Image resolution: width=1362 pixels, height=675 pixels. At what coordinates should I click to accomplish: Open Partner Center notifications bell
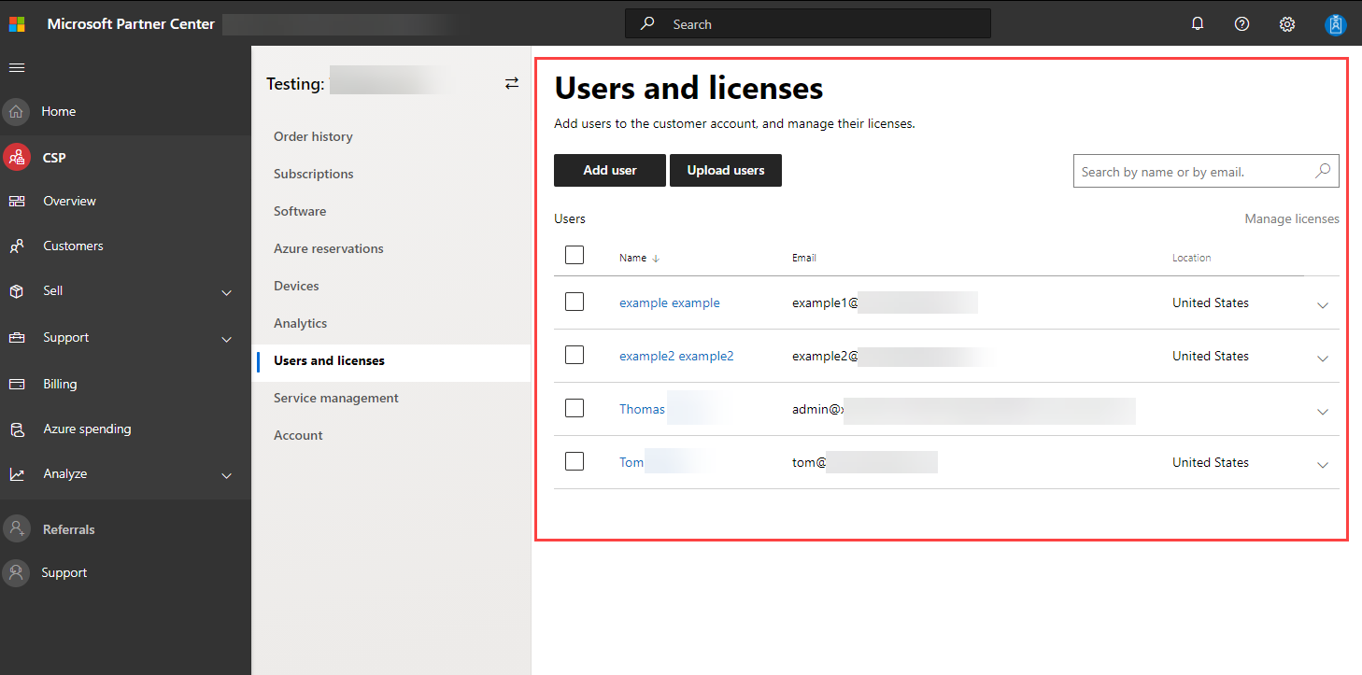(1197, 23)
